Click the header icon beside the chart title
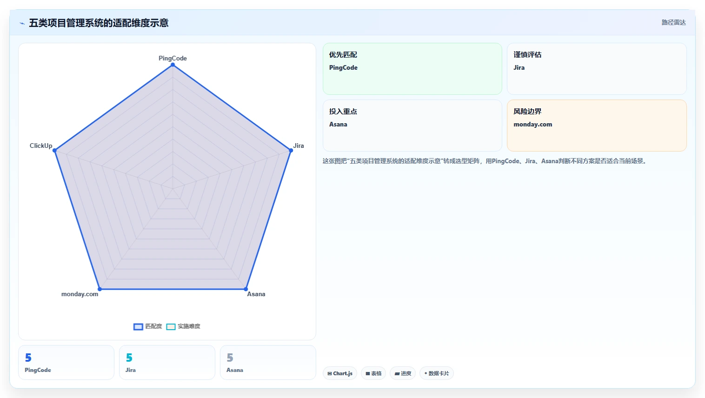The width and height of the screenshot is (705, 398). tap(22, 23)
